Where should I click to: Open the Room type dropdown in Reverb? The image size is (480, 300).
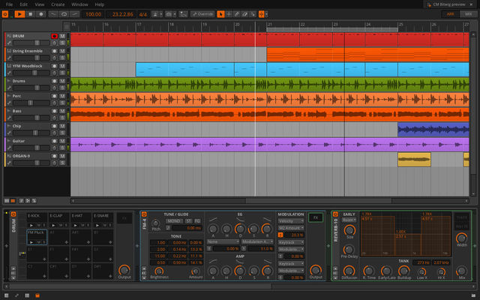(x=349, y=220)
